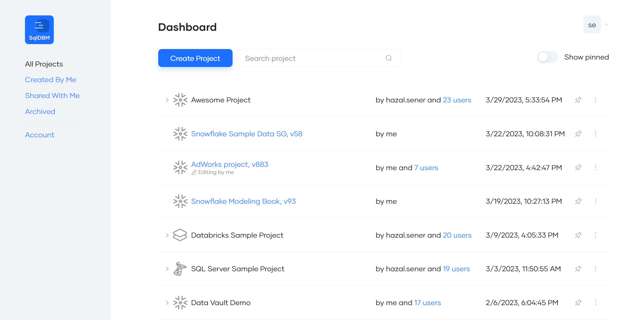Open the Snowflake Sample Data SG, v58 project
The image size is (628, 320).
pos(246,133)
